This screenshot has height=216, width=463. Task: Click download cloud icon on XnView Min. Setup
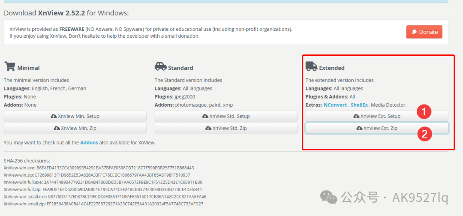coord(54,116)
